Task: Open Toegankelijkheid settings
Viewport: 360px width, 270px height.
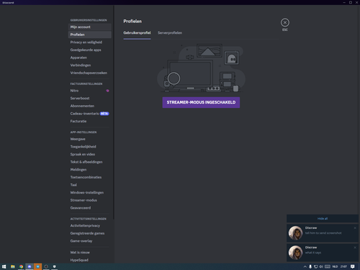Action: click(x=90, y=147)
